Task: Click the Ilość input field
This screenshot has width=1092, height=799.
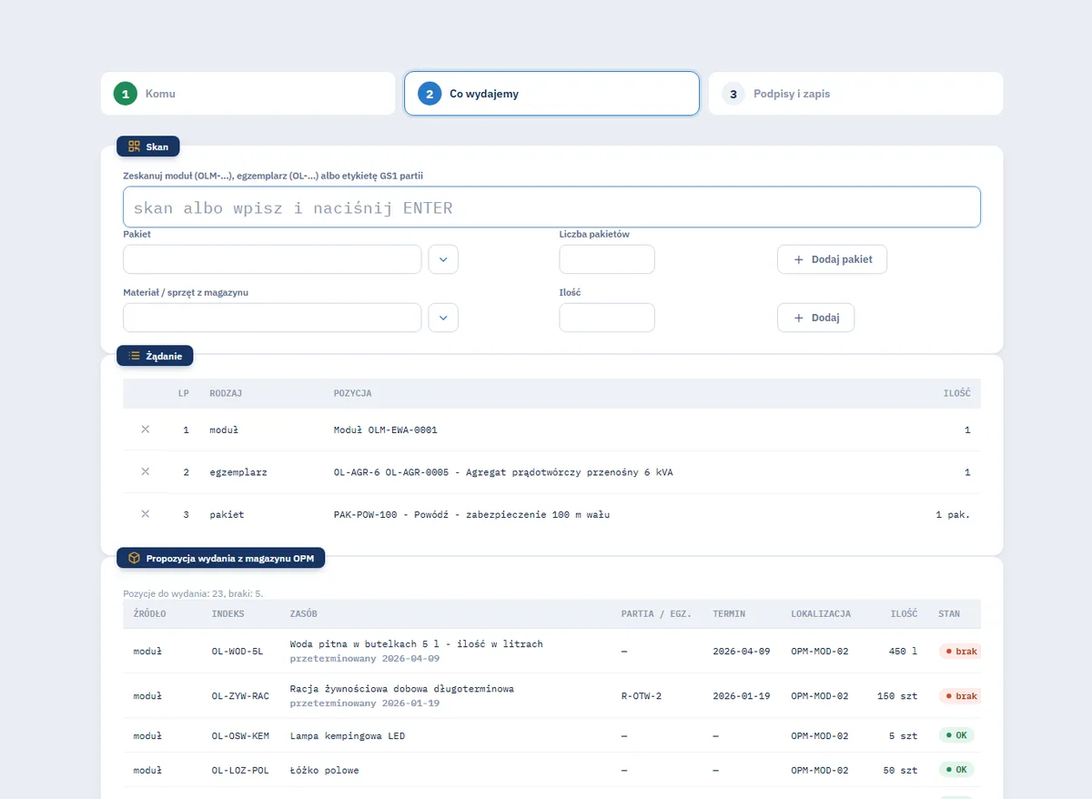Action: (607, 318)
